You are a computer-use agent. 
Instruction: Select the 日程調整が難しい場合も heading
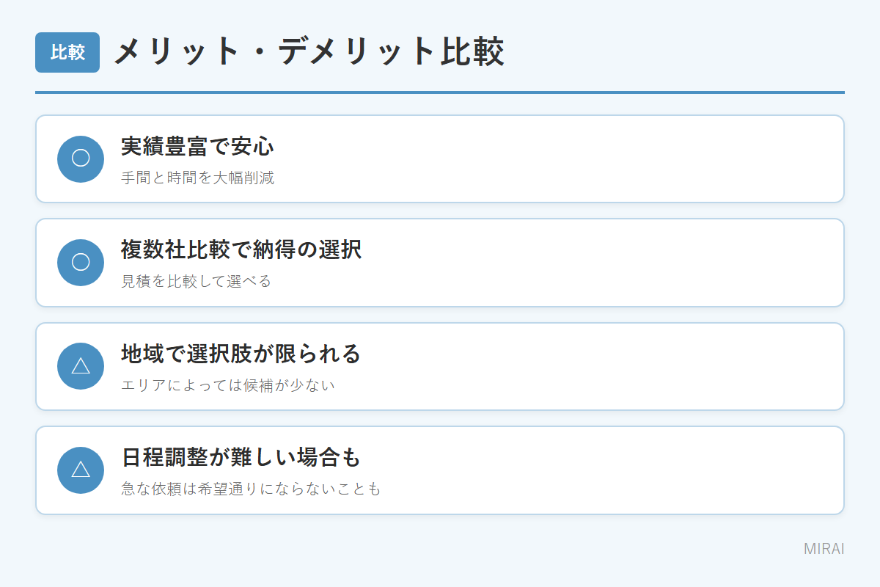coord(241,457)
